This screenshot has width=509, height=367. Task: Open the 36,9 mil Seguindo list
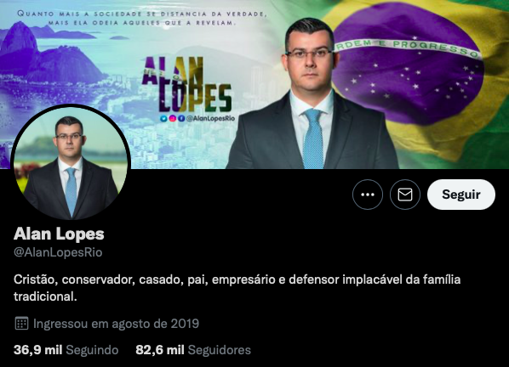click(x=66, y=350)
